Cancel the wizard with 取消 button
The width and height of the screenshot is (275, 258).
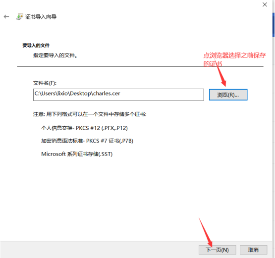[253, 250]
